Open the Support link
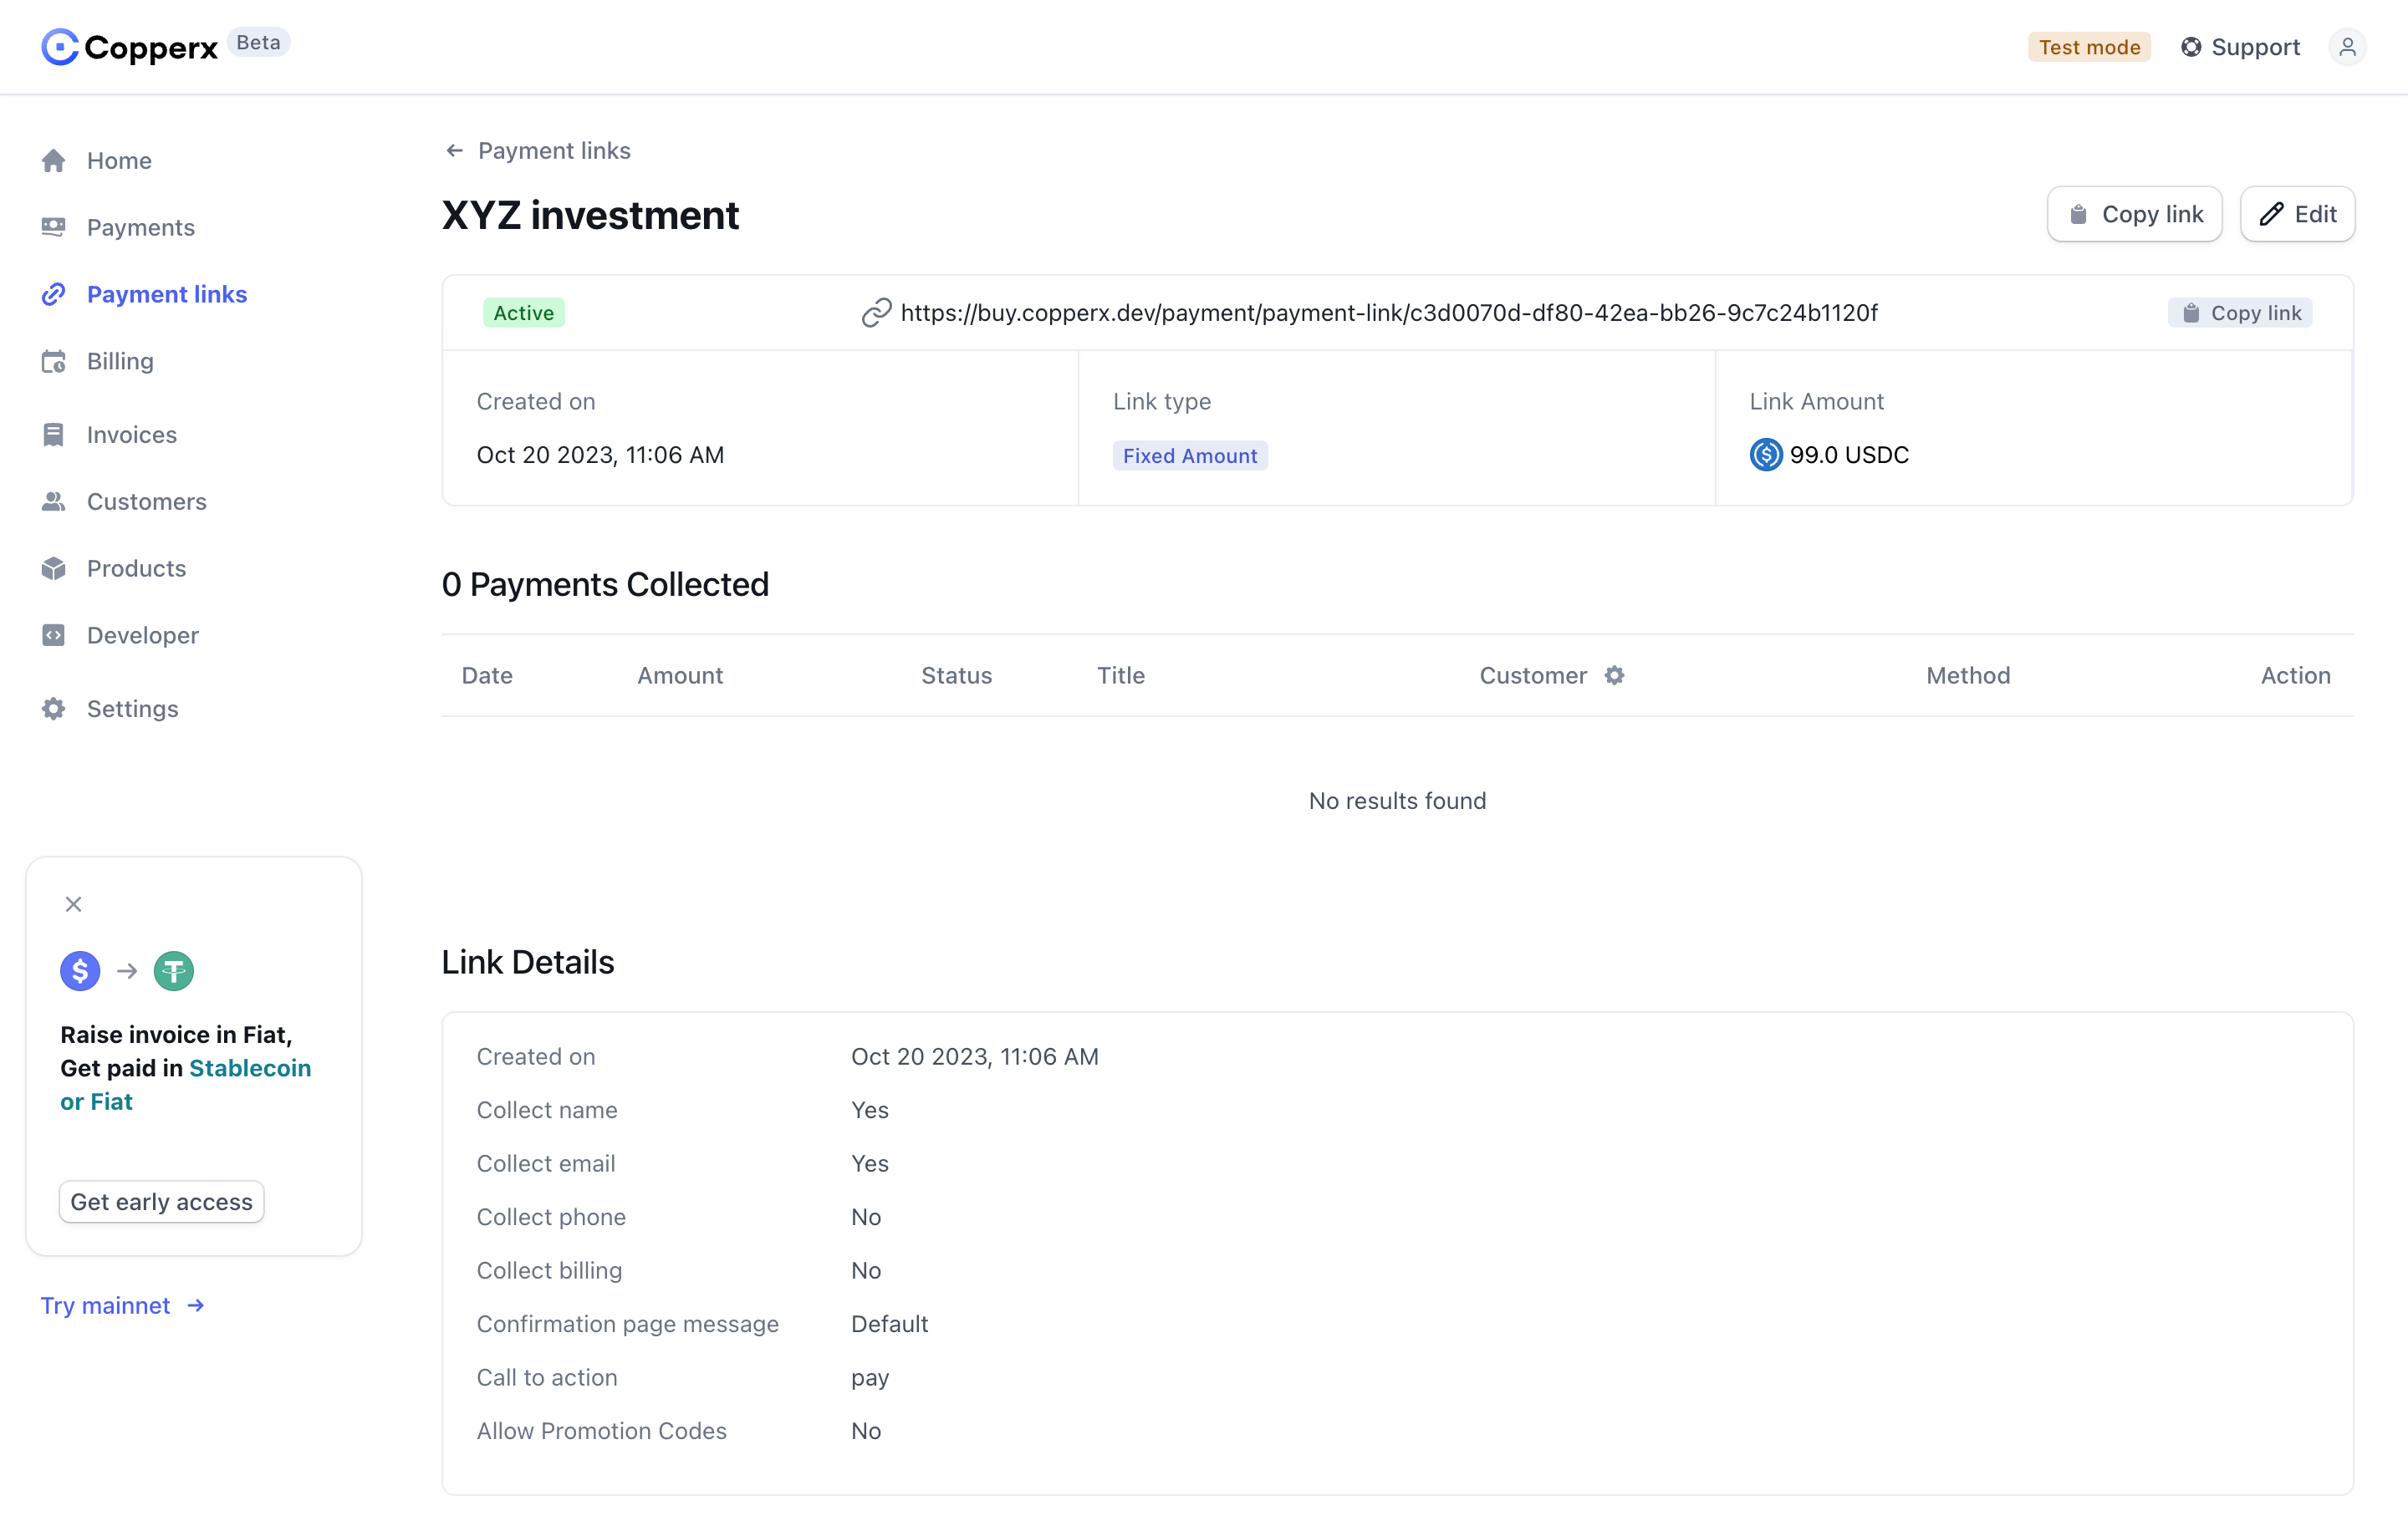This screenshot has width=2408, height=1536. click(x=2241, y=47)
